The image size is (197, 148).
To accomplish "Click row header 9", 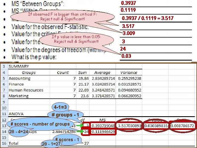I will click(x=4, y=102).
